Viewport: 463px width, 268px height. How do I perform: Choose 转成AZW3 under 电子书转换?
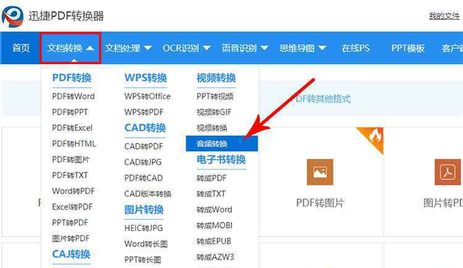tap(215, 257)
